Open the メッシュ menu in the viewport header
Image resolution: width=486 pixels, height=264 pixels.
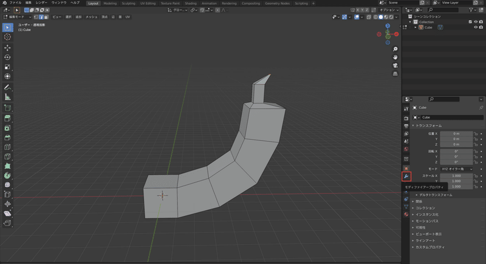(91, 17)
